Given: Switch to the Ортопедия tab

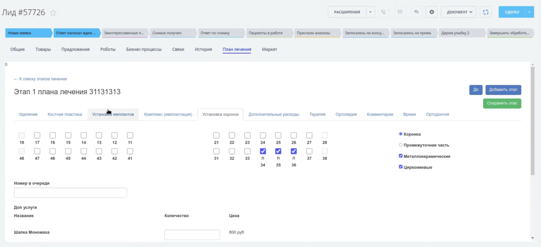Looking at the screenshot, I should pyautogui.click(x=346, y=114).
